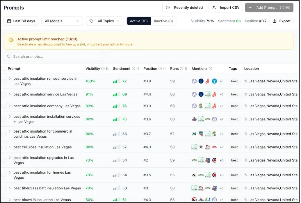Expand the attic insulation removal service prompt row
The width and height of the screenshot is (301, 203).
tap(10, 79)
